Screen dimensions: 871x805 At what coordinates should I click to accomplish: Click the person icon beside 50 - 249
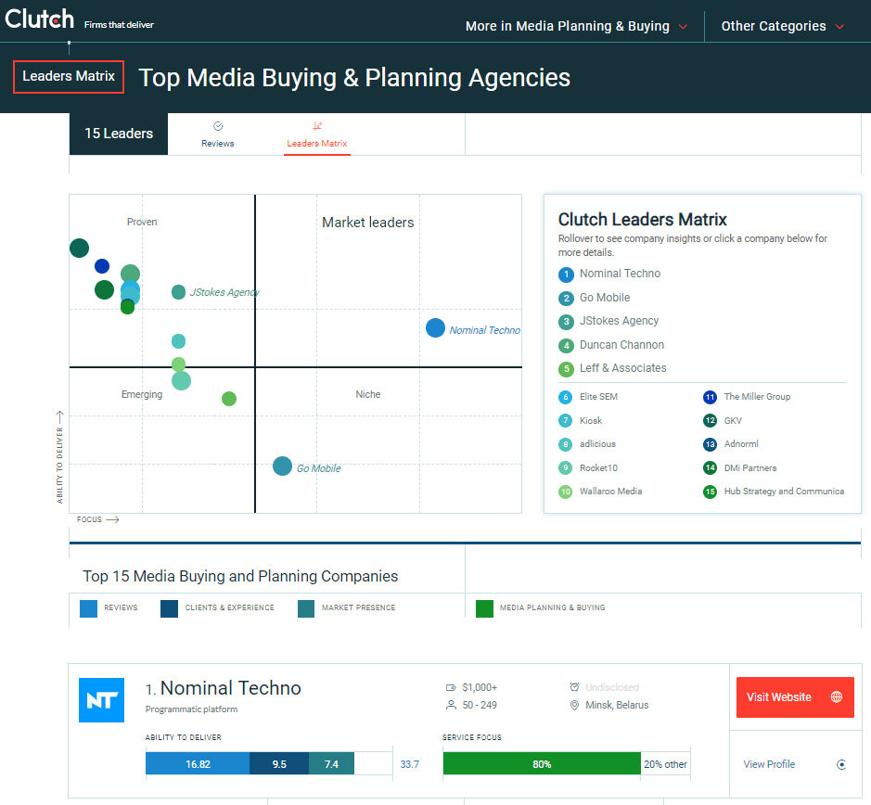(x=451, y=705)
